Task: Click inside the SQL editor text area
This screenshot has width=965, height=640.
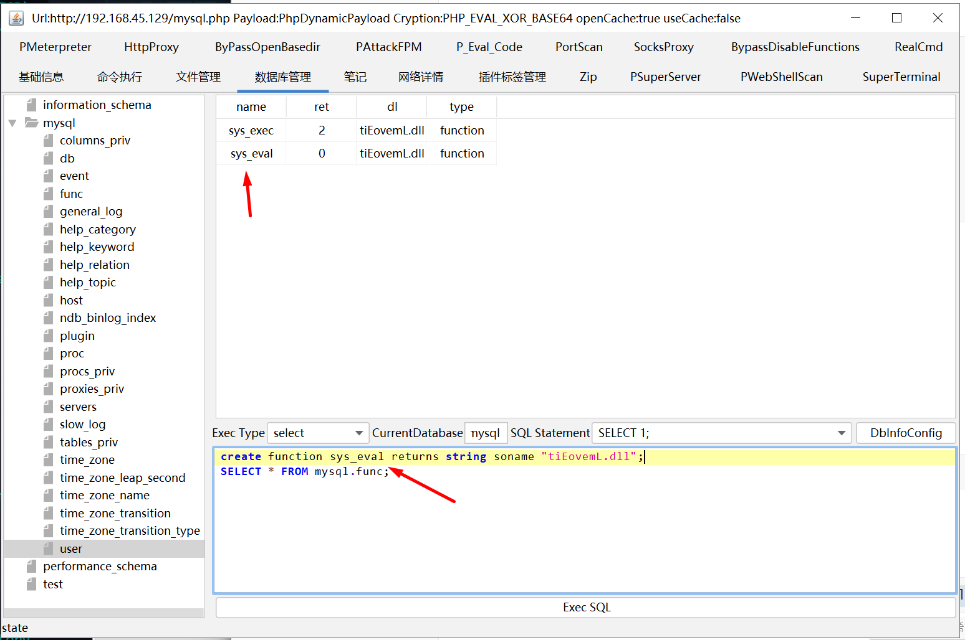Action: point(585,520)
